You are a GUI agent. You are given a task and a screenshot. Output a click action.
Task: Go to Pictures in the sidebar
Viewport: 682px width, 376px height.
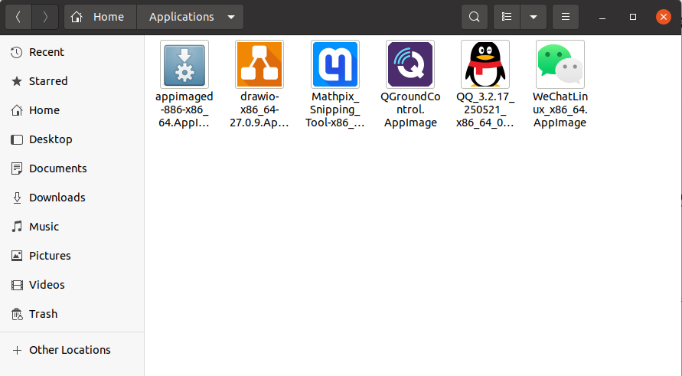click(x=72, y=256)
